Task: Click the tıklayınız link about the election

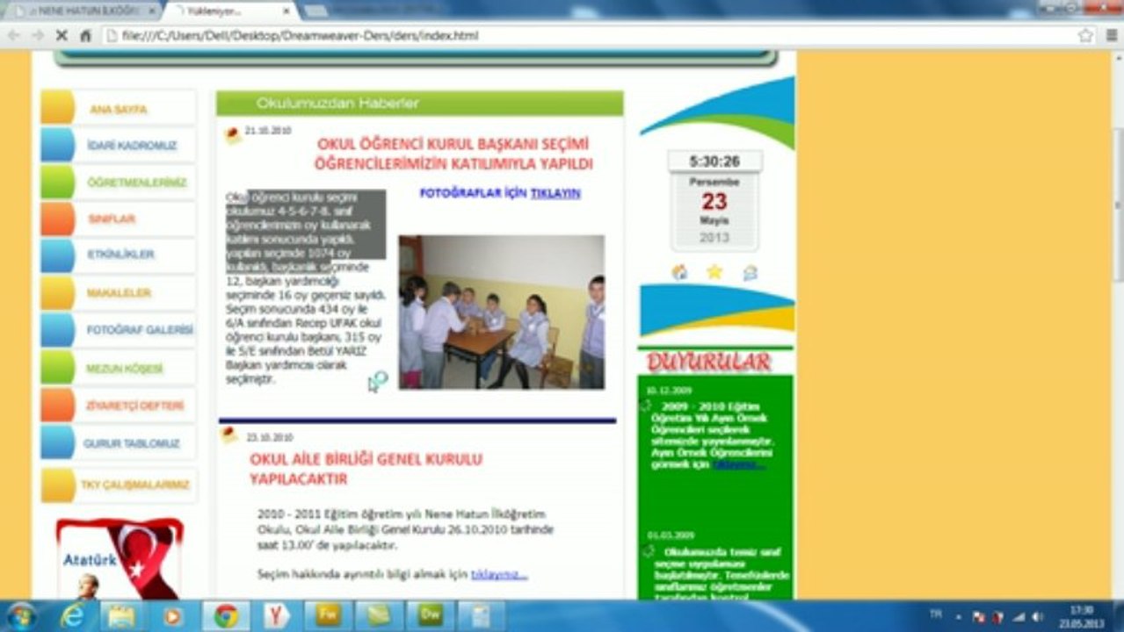Action: 499,574
